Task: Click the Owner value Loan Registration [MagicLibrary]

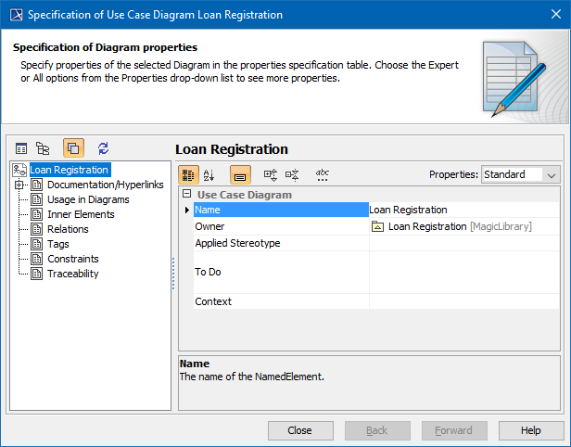Action: (463, 226)
